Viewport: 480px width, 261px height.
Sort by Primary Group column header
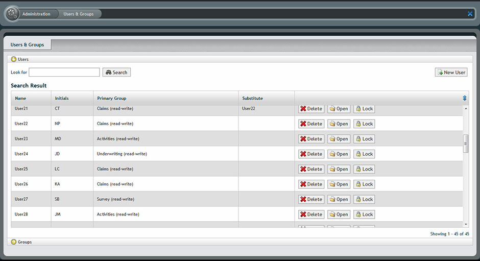pos(111,98)
